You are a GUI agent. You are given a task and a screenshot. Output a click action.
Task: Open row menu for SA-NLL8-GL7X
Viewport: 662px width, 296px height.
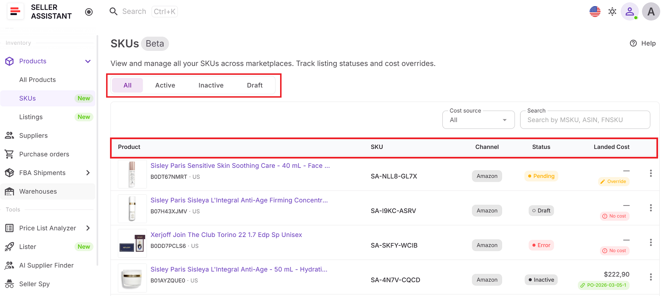click(x=651, y=174)
